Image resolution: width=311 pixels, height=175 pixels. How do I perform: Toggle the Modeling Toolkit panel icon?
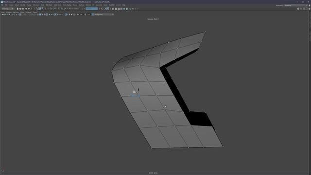click(x=298, y=9)
